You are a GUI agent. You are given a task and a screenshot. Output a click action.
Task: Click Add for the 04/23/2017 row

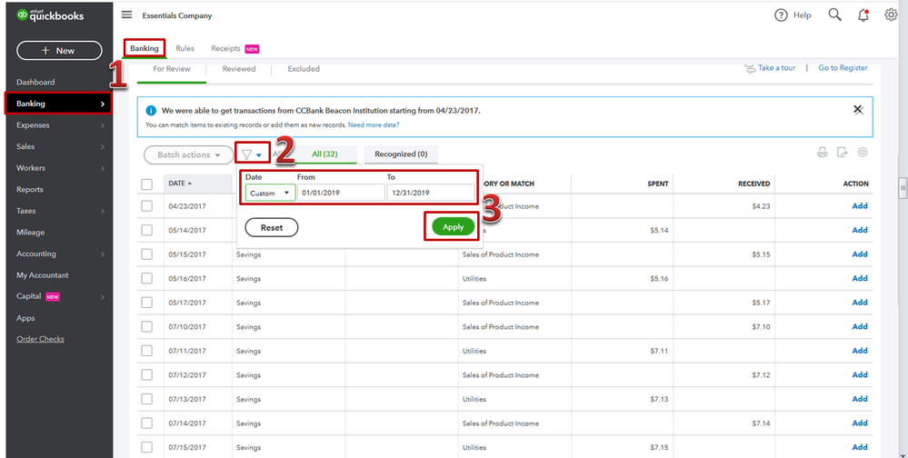pos(860,206)
